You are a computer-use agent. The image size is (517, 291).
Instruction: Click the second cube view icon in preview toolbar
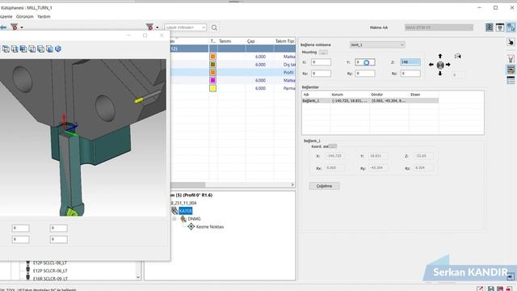(15, 48)
